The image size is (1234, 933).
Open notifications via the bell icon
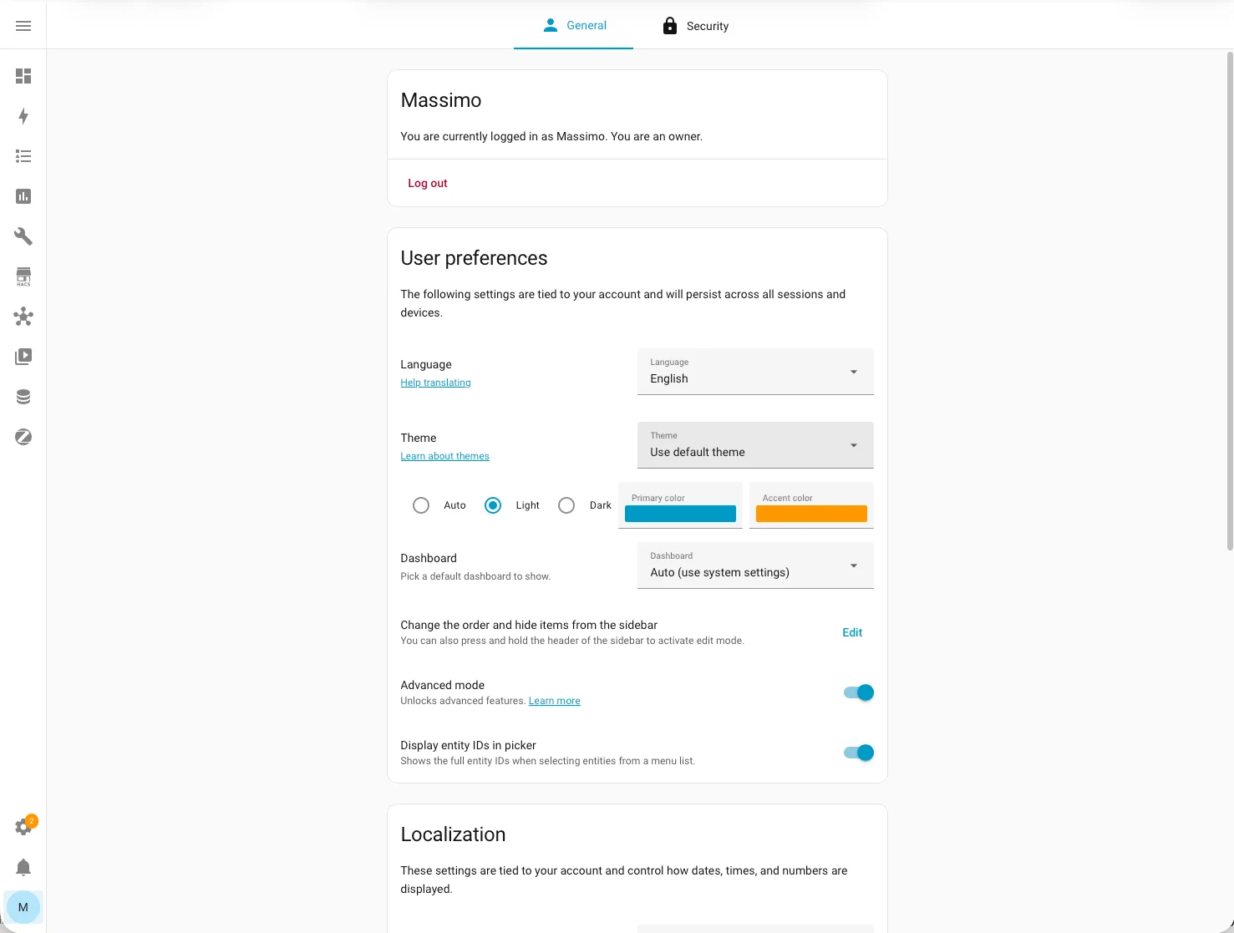[x=23, y=867]
